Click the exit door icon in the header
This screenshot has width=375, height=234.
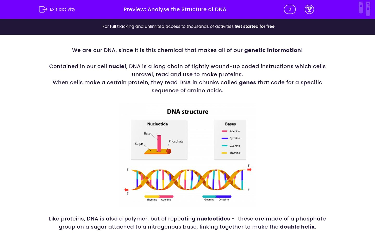tap(43, 9)
